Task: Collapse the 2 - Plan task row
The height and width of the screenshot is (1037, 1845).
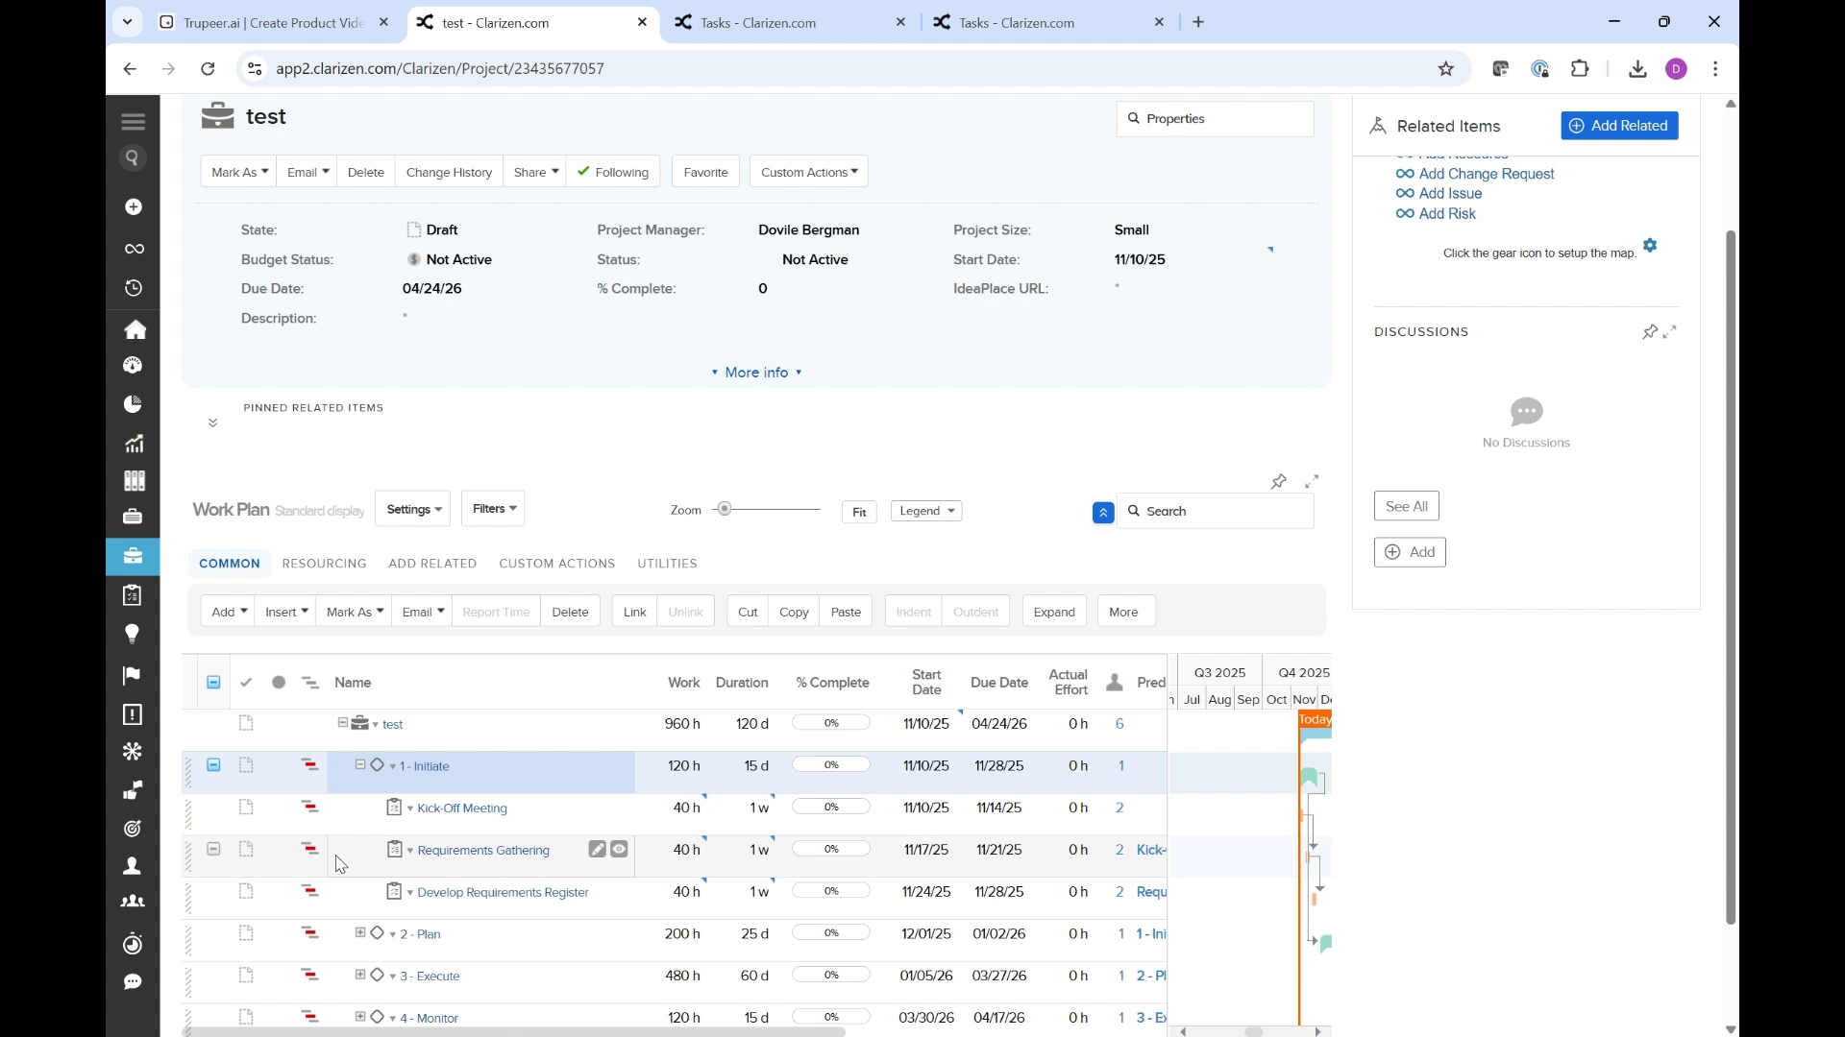Action: click(x=358, y=932)
